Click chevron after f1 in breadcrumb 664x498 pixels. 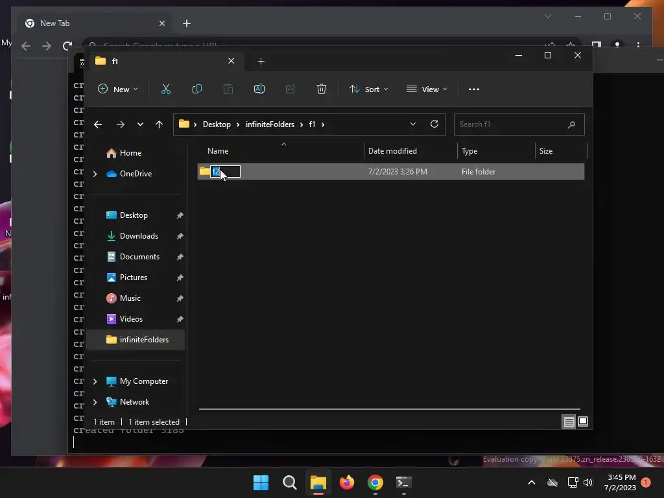[x=323, y=124]
